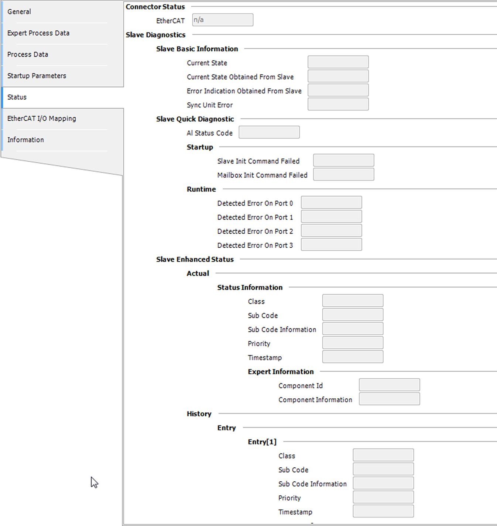Viewport: 497px width, 526px height.
Task: Go to EtherCAT I/O Mapping tab
Action: (42, 119)
